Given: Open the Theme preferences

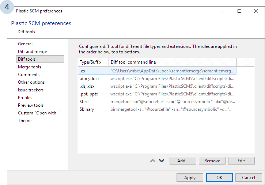Looking at the screenshot, I should [25, 121].
